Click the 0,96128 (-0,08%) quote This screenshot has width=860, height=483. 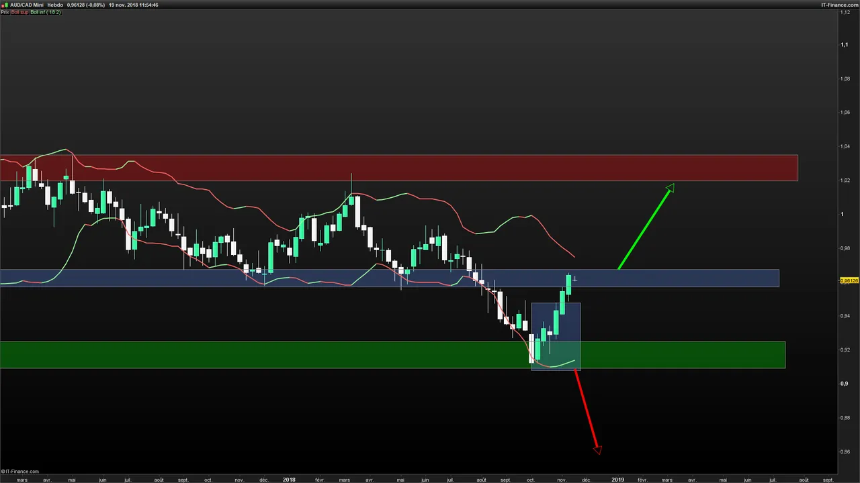[x=85, y=5]
